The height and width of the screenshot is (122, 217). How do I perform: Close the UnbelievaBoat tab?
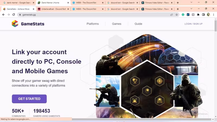(68, 9)
